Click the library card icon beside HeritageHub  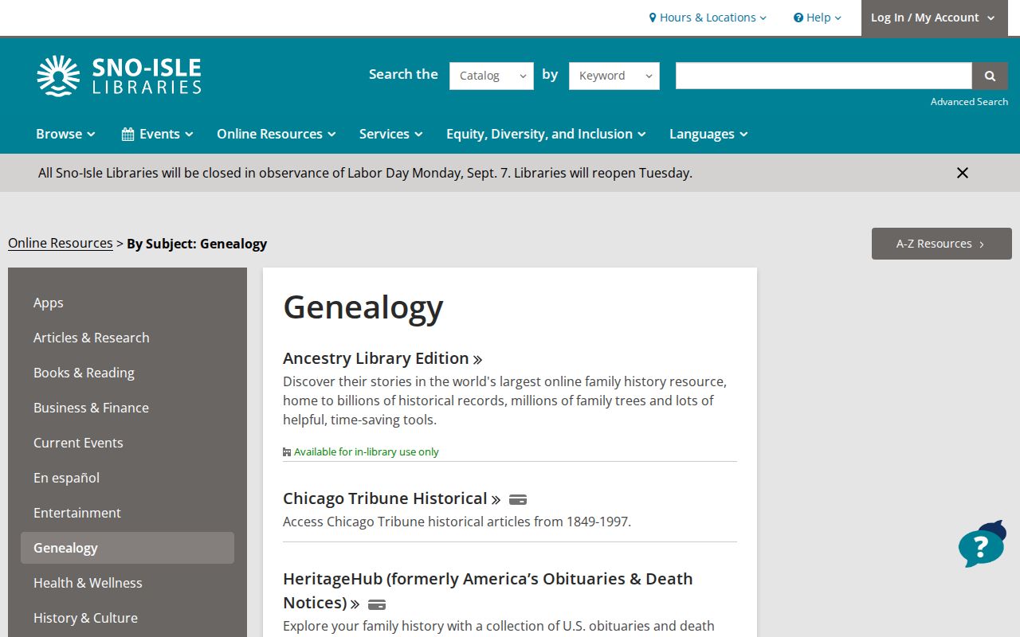point(377,604)
